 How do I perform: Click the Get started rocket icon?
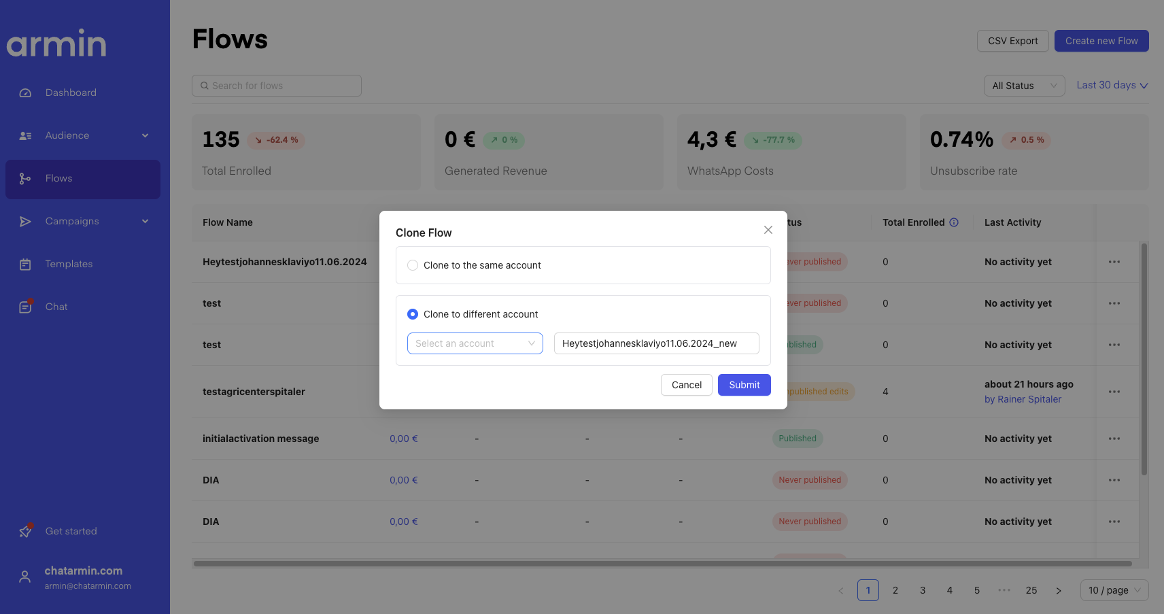(25, 531)
